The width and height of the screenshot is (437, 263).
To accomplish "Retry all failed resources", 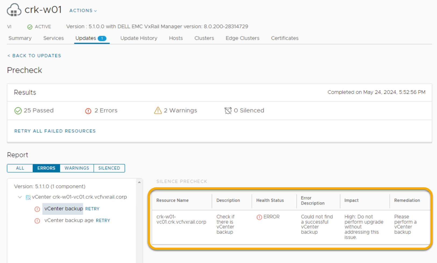I will [x=55, y=131].
